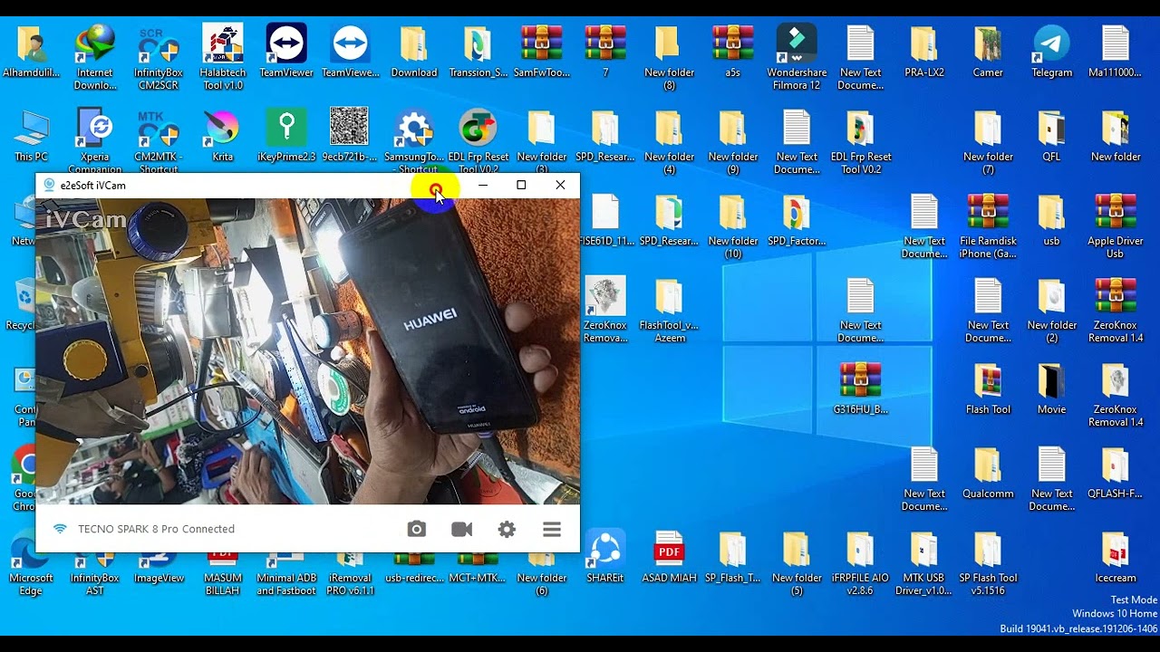Maximize the iVCam window
This screenshot has height=652, width=1160.
click(x=521, y=185)
